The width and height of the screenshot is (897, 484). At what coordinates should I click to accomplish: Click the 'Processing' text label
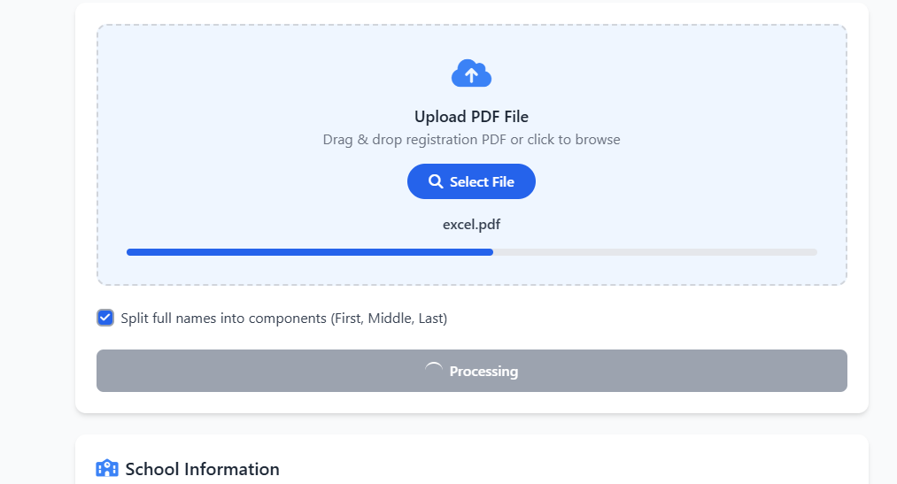coord(483,372)
